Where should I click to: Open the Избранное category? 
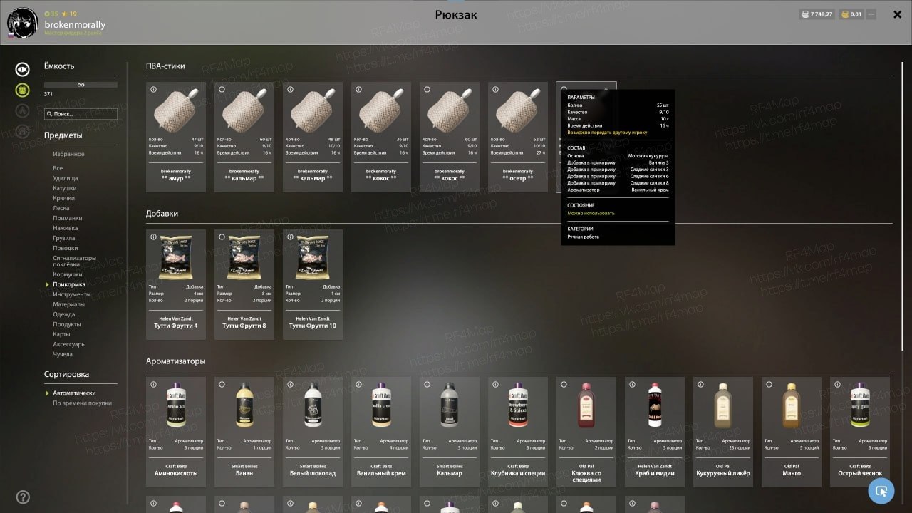(68, 154)
